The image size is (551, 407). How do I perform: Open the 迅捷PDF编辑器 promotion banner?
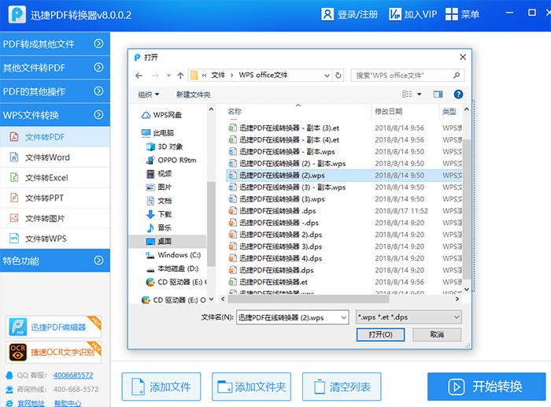[x=54, y=327]
